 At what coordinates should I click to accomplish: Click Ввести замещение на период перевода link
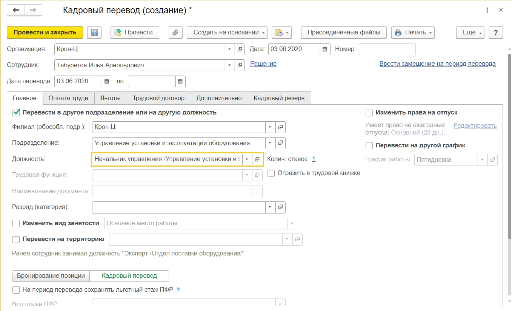pyautogui.click(x=437, y=64)
